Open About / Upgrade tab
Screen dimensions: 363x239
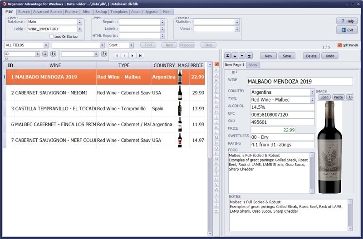[x=145, y=12]
